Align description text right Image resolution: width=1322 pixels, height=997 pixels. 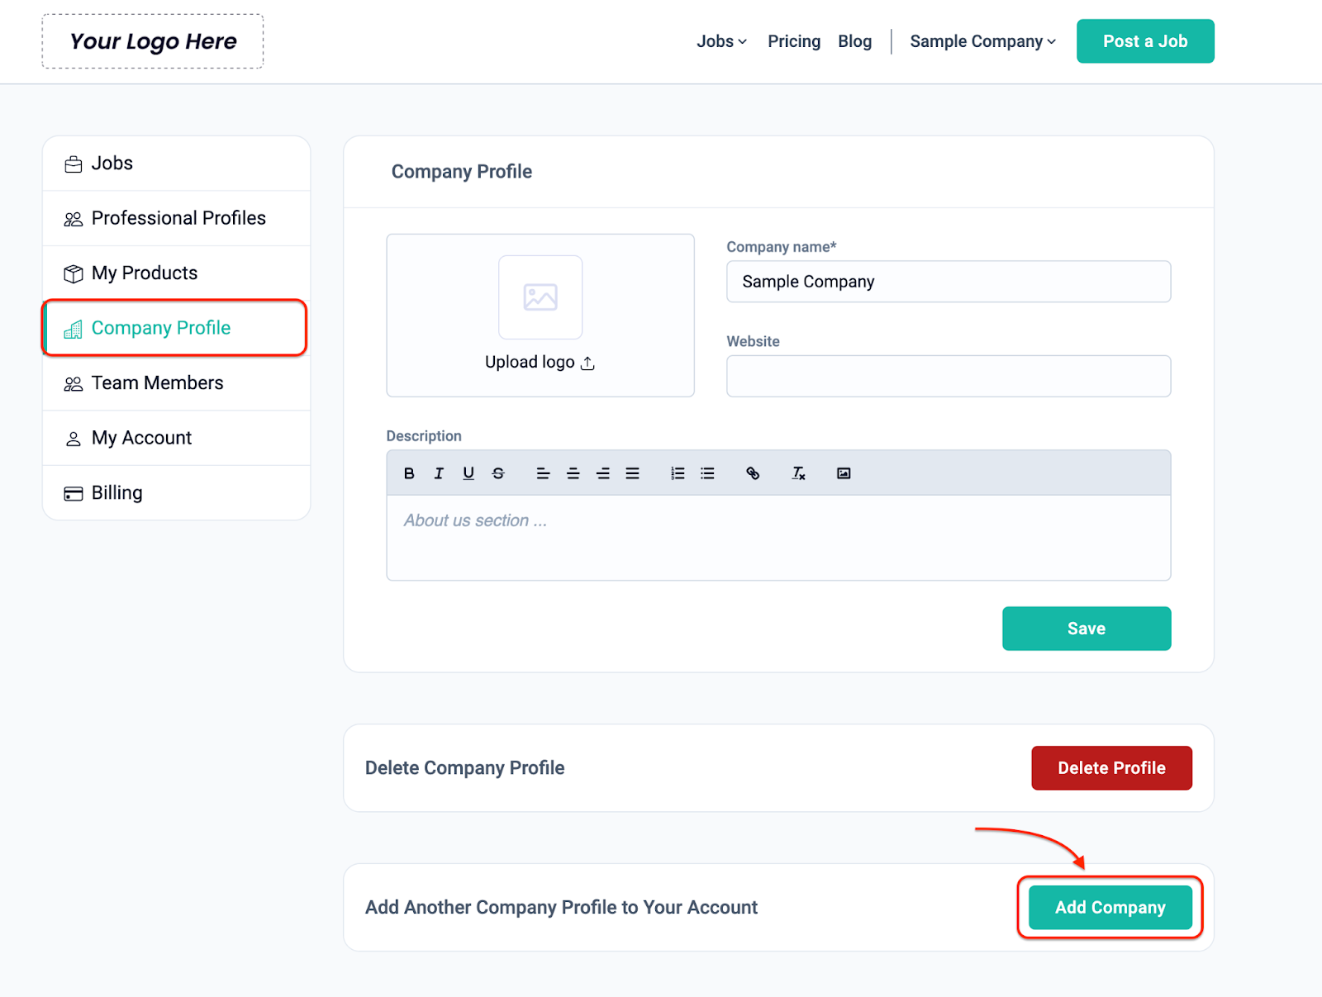click(602, 473)
